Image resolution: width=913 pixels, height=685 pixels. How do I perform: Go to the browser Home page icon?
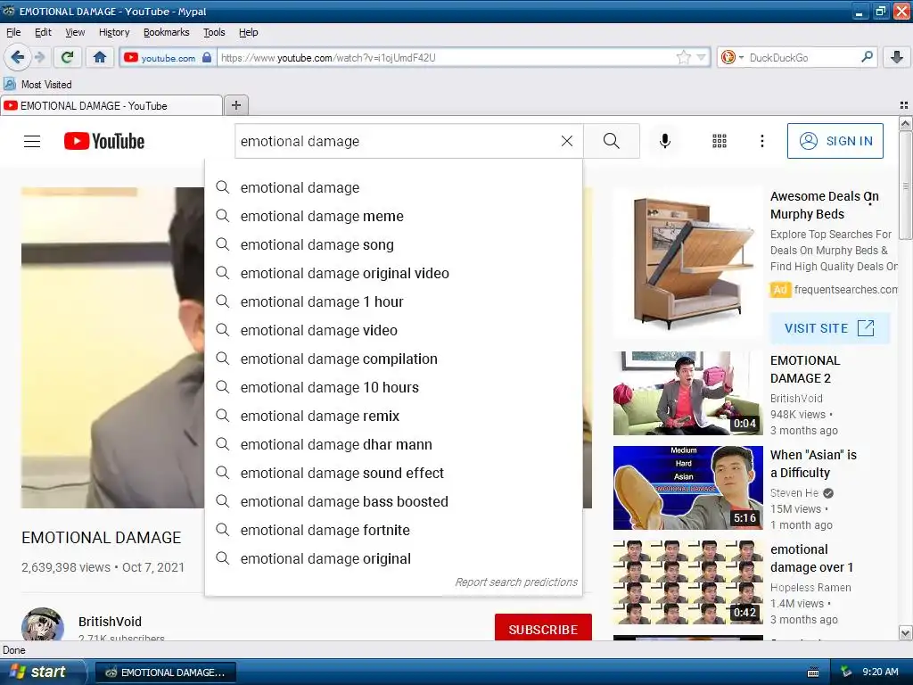click(100, 57)
